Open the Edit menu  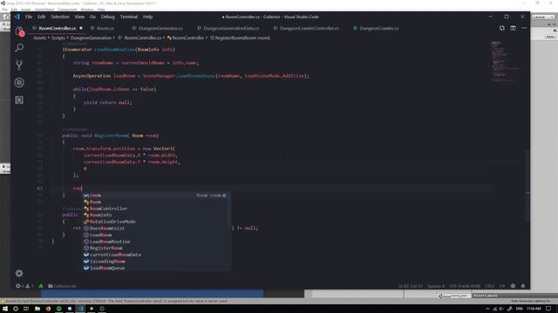click(42, 17)
